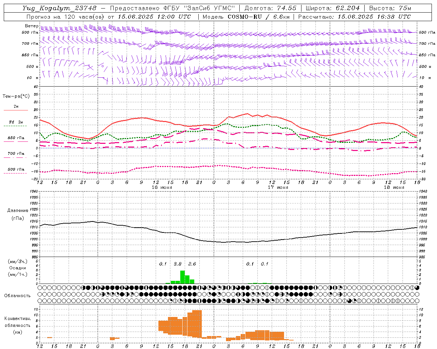The width and height of the screenshot is (437, 349).
Task: Click the 2.6 precipitation amount label
Action: pos(192,264)
